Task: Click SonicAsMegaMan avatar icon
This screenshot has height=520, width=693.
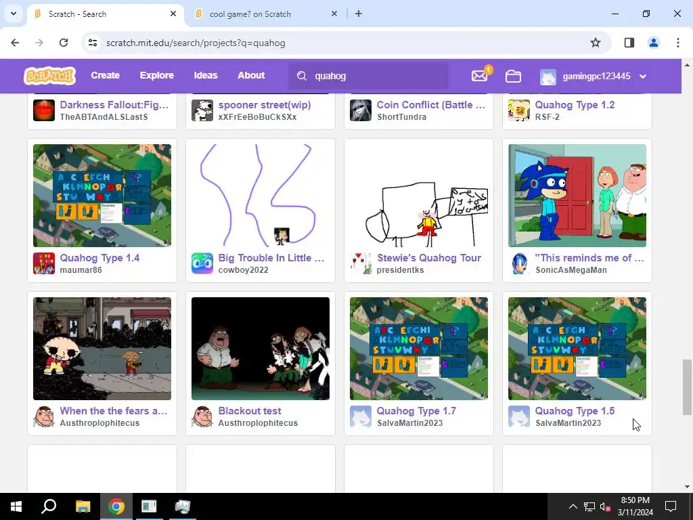Action: (x=519, y=263)
